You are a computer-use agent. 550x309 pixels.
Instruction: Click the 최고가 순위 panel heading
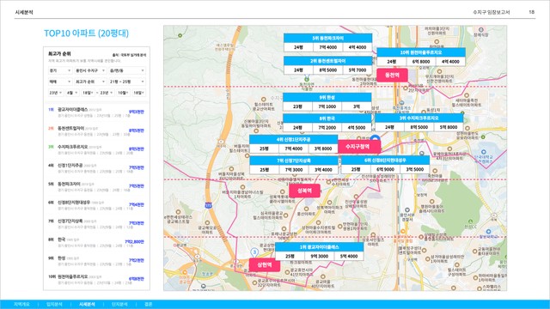(59, 53)
